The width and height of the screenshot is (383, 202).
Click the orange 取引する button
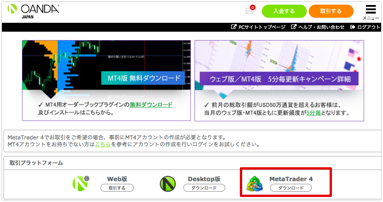click(331, 11)
